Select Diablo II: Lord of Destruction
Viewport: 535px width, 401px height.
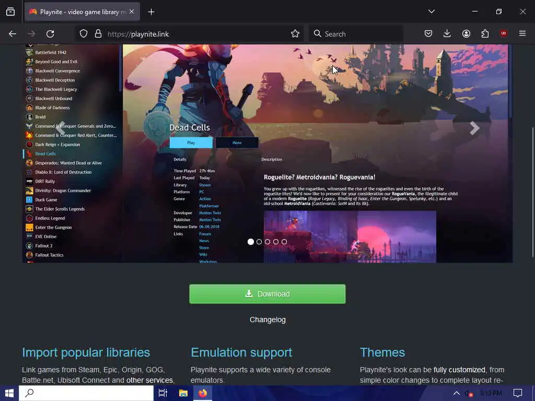(63, 172)
